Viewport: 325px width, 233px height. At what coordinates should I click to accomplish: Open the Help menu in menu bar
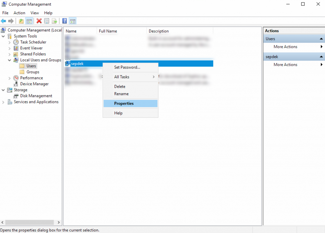click(48, 13)
